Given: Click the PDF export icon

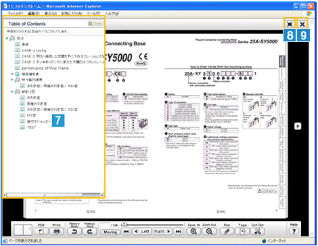Looking at the screenshot, I should pyautogui.click(x=41, y=232).
